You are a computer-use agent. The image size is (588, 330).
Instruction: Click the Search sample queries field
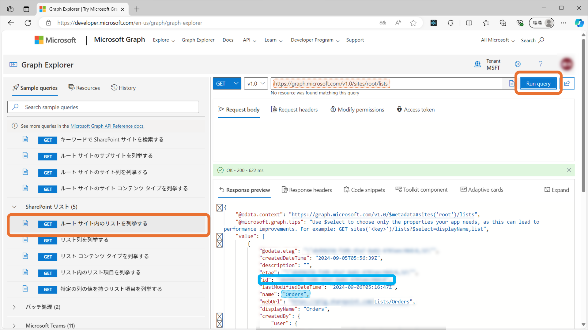(103, 107)
